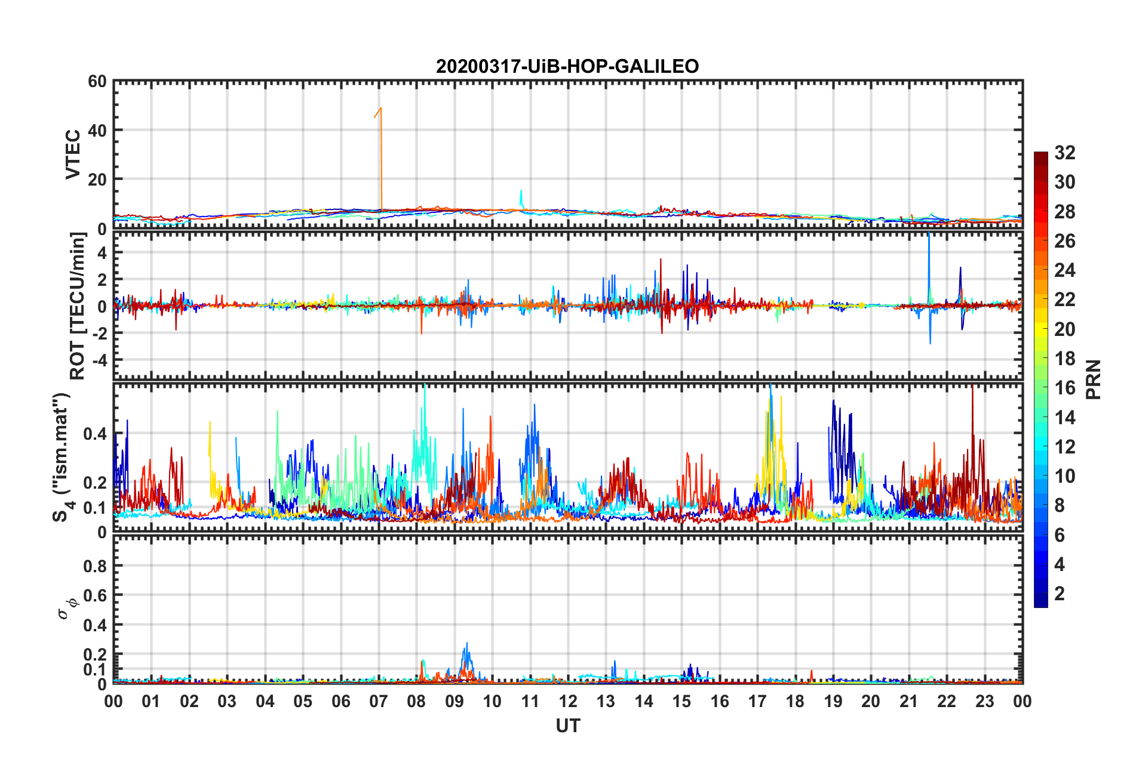The height and width of the screenshot is (759, 1136).
Task: Click the "11" hour tick on the UT axis
Action: pyautogui.click(x=530, y=701)
